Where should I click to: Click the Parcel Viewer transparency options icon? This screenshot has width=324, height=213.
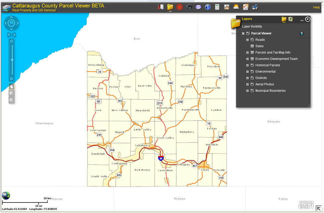pyautogui.click(x=301, y=33)
